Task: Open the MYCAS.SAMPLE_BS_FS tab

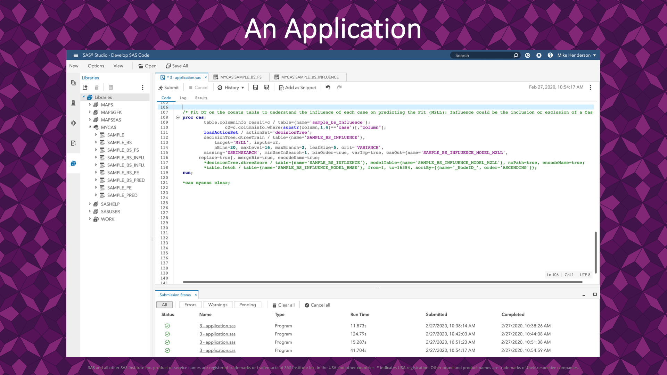Action: (x=239, y=77)
